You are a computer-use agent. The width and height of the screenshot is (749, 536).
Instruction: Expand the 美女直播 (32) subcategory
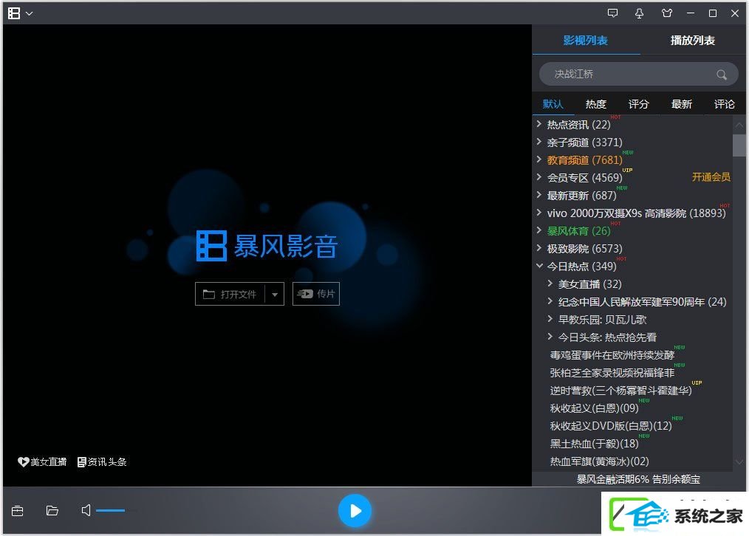(x=550, y=284)
